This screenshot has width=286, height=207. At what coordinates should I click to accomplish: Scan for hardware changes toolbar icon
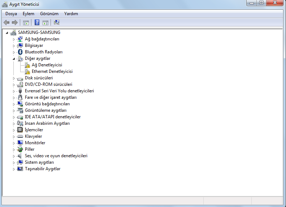pos(57,22)
